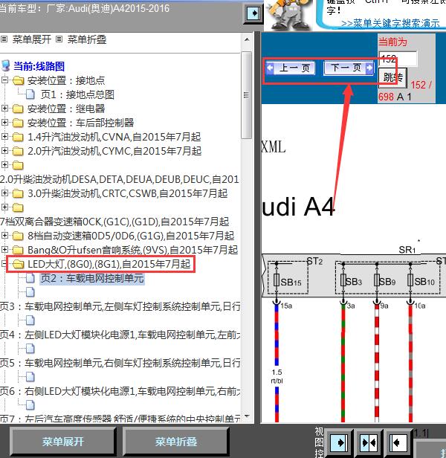Open the menu keyword search demo link

(390, 23)
